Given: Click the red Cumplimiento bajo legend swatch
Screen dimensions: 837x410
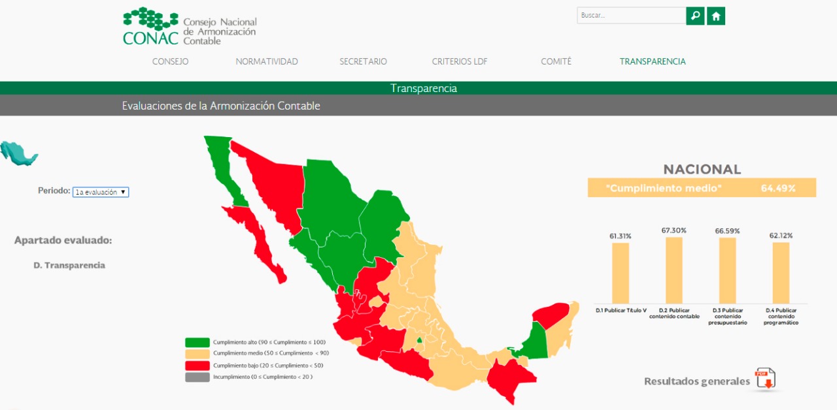Looking at the screenshot, I should click(x=197, y=365).
